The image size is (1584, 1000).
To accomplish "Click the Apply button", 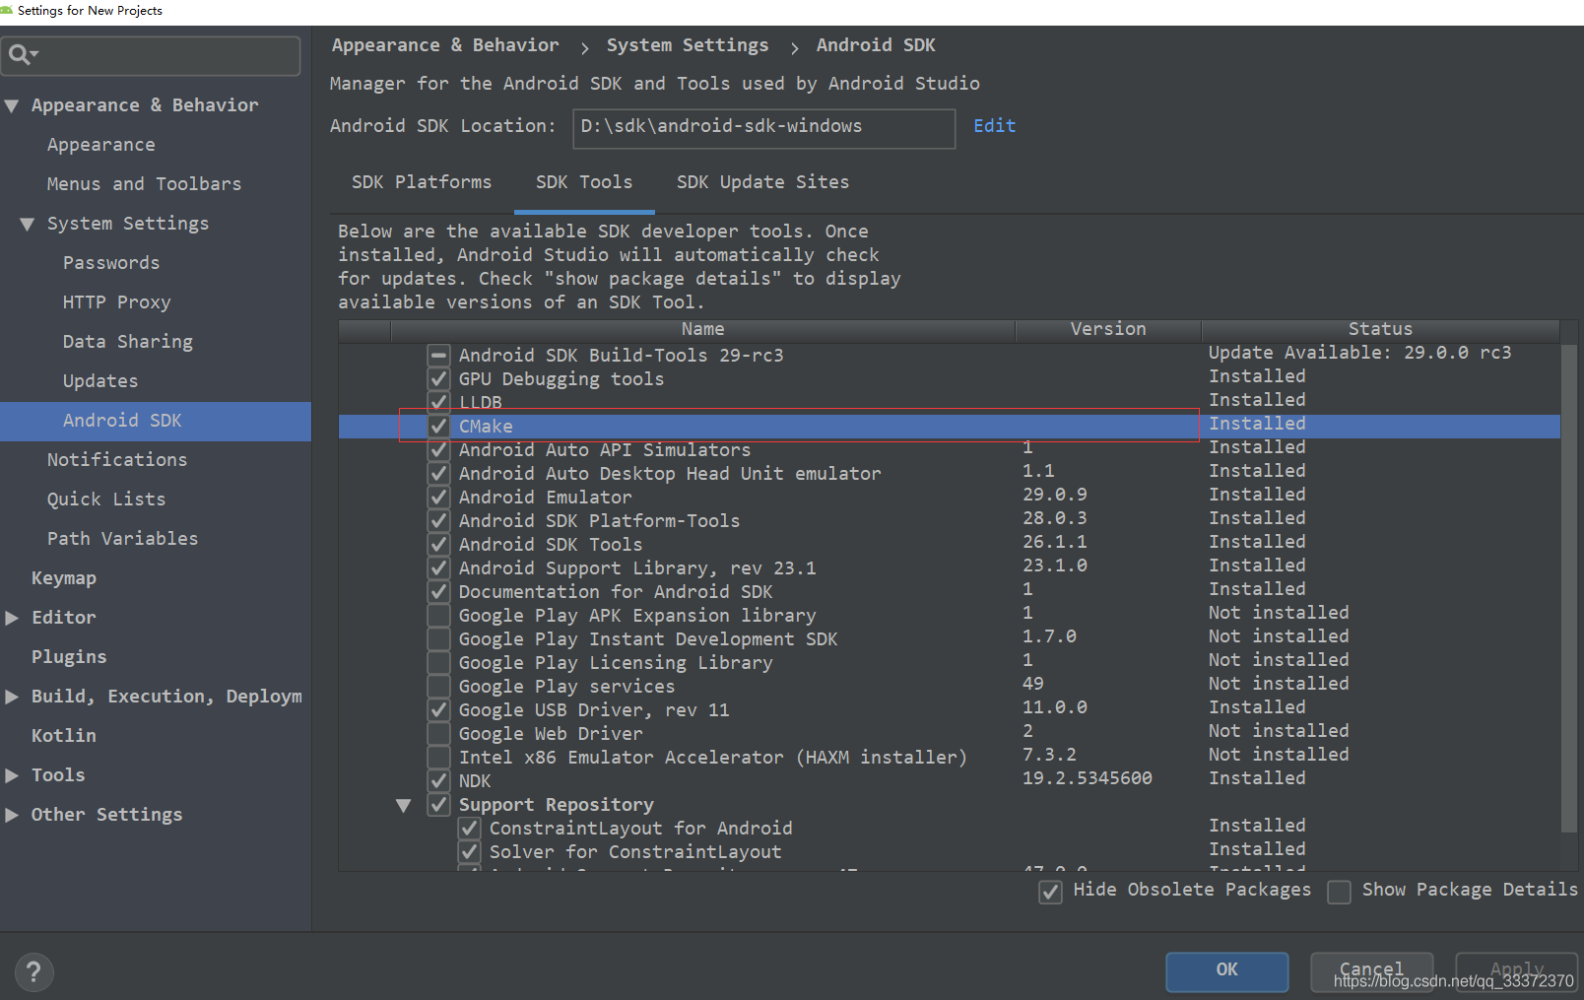I will tap(1517, 971).
